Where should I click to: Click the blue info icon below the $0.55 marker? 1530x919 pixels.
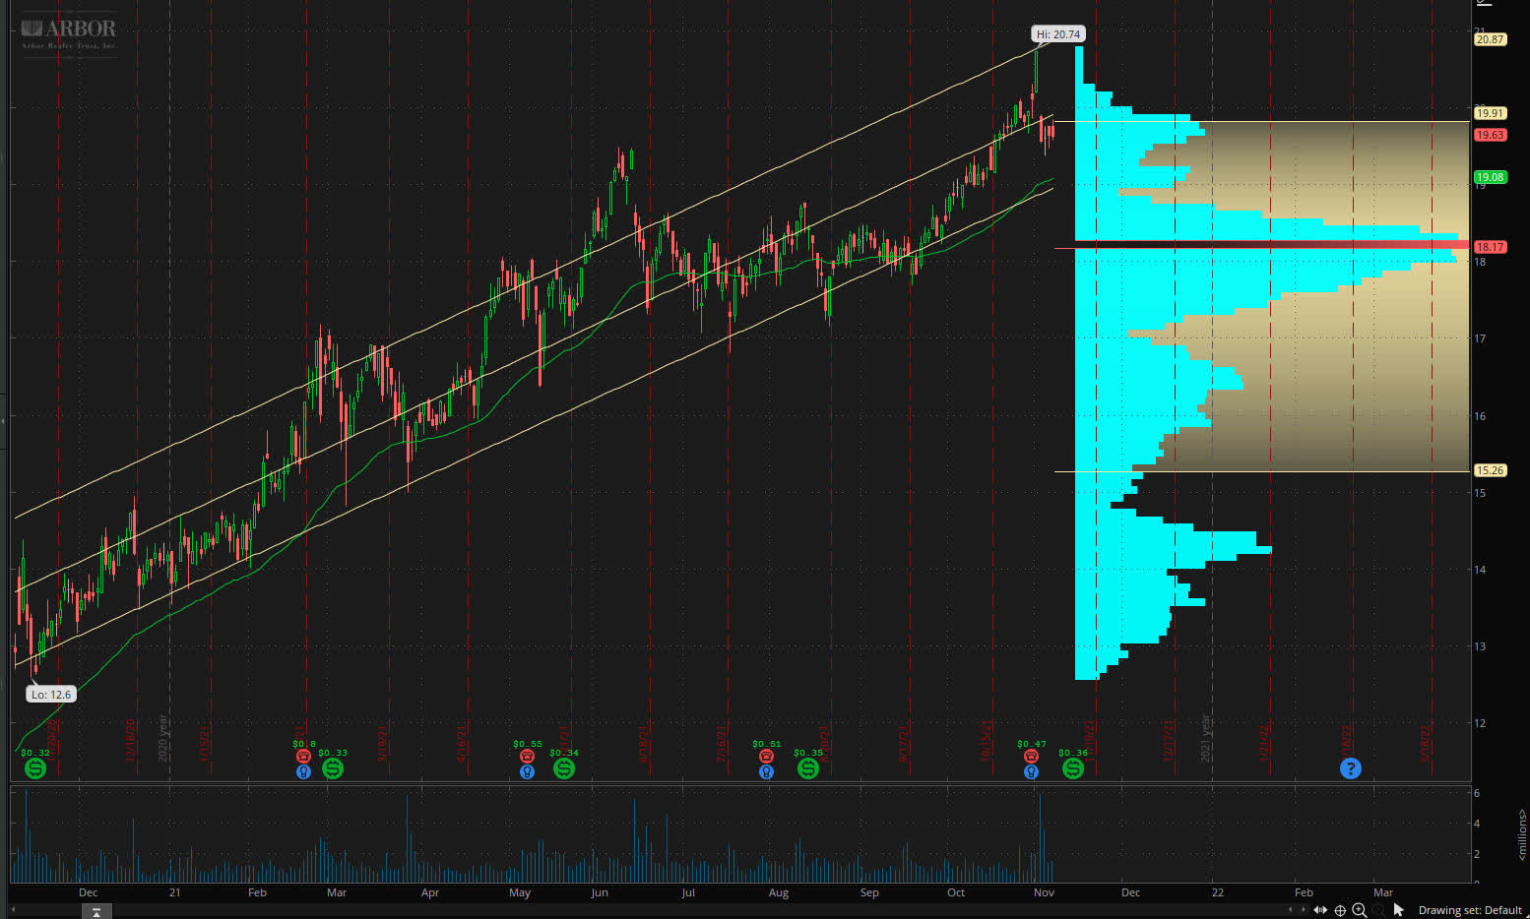coord(528,771)
